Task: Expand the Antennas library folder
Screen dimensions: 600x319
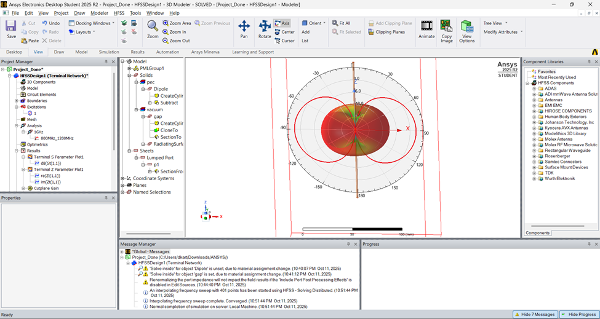Action: (534, 100)
